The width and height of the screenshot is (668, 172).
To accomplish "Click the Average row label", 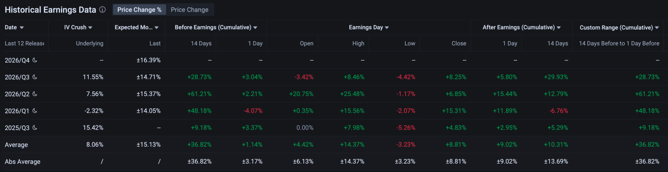I will (16, 145).
